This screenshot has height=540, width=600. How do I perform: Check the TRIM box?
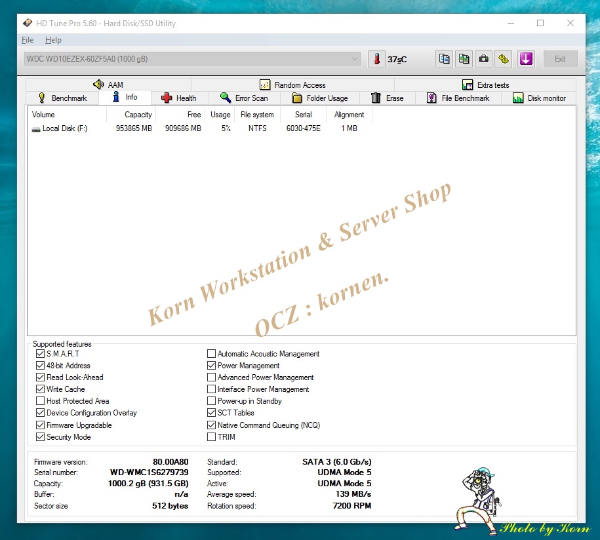pos(211,436)
